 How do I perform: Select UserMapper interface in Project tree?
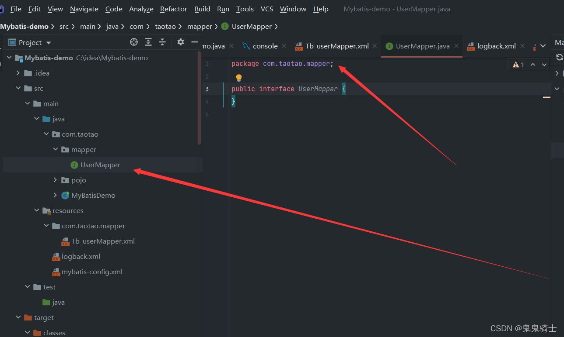click(100, 165)
